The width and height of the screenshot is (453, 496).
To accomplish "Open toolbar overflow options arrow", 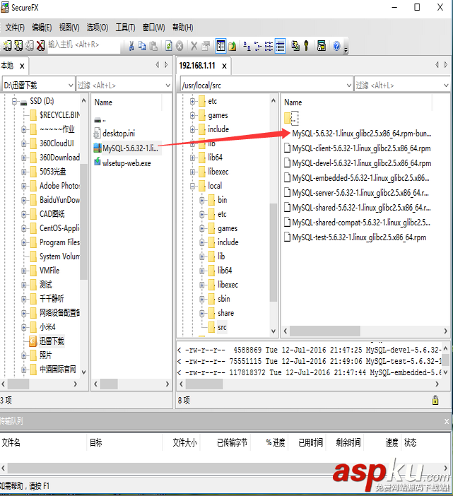I will pos(346,49).
